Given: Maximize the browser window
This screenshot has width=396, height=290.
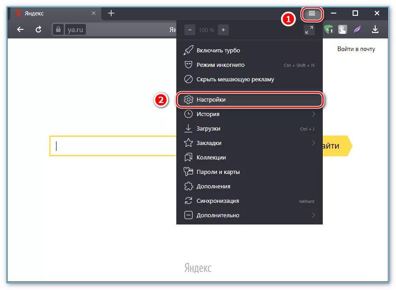Looking at the screenshot, I should [x=355, y=13].
